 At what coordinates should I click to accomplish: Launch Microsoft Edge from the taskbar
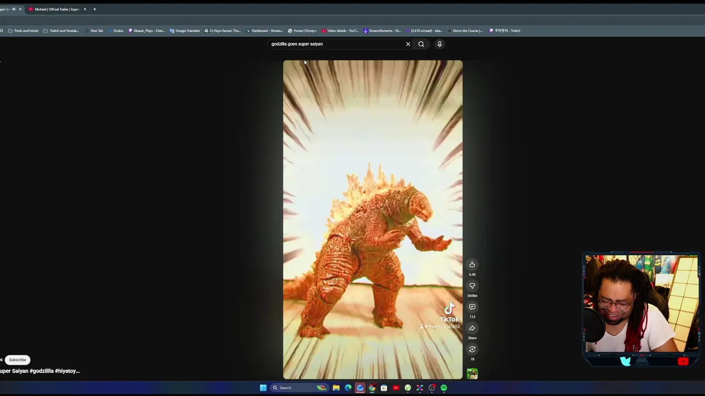point(348,388)
